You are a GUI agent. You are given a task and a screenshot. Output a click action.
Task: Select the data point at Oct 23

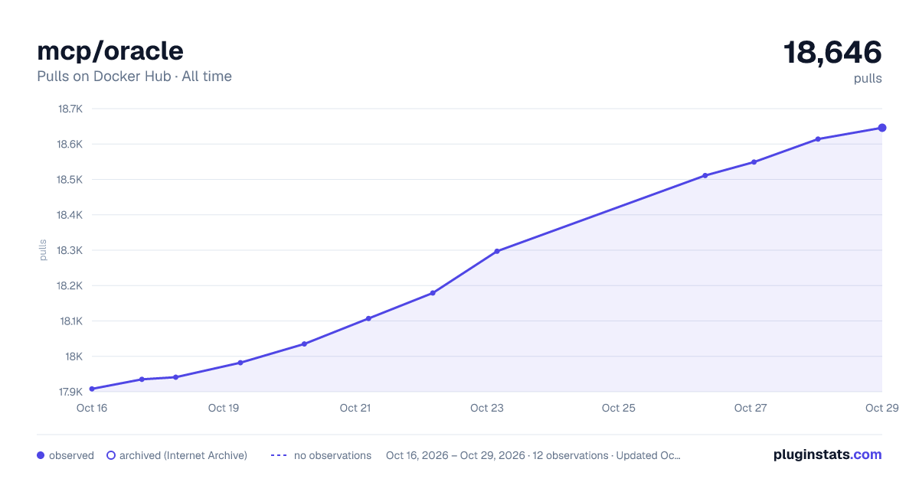497,251
